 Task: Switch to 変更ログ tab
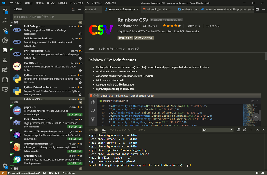pyautogui.click(x=133, y=49)
